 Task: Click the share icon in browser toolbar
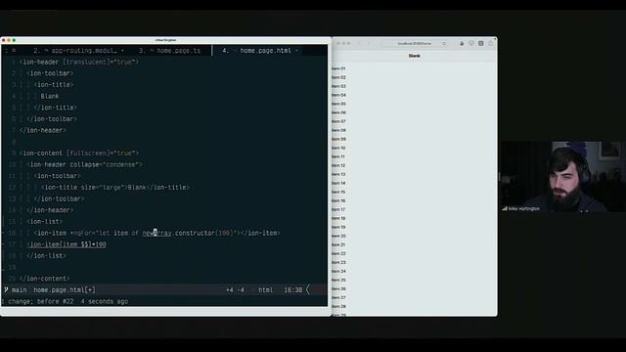(491, 43)
